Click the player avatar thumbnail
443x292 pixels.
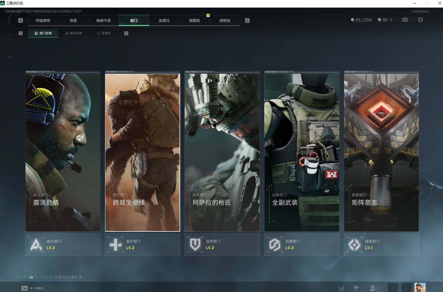click(420, 288)
